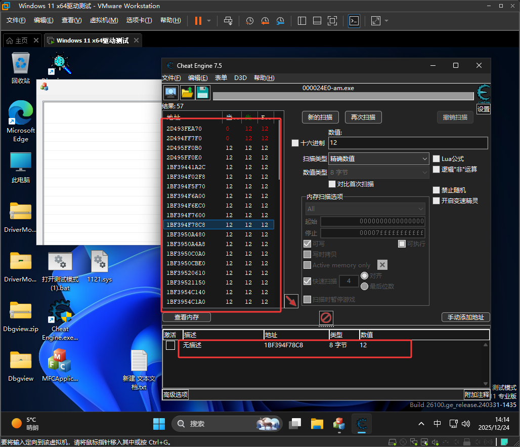Toggle the executable memory checkbox
This screenshot has height=447, width=520.
click(x=402, y=244)
